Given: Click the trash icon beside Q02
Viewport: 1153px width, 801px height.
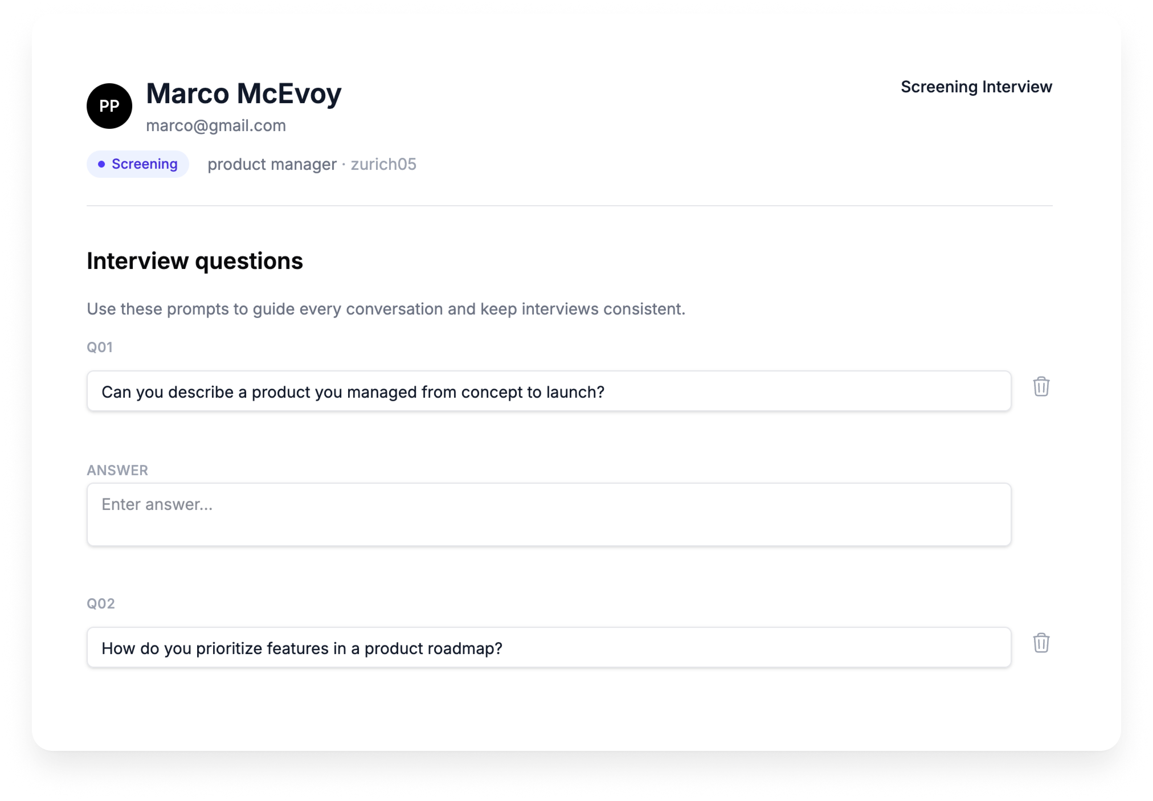Looking at the screenshot, I should point(1041,643).
